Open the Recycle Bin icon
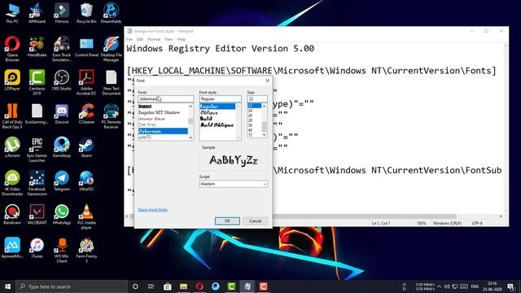Image resolution: width=521 pixels, height=293 pixels. [86, 13]
